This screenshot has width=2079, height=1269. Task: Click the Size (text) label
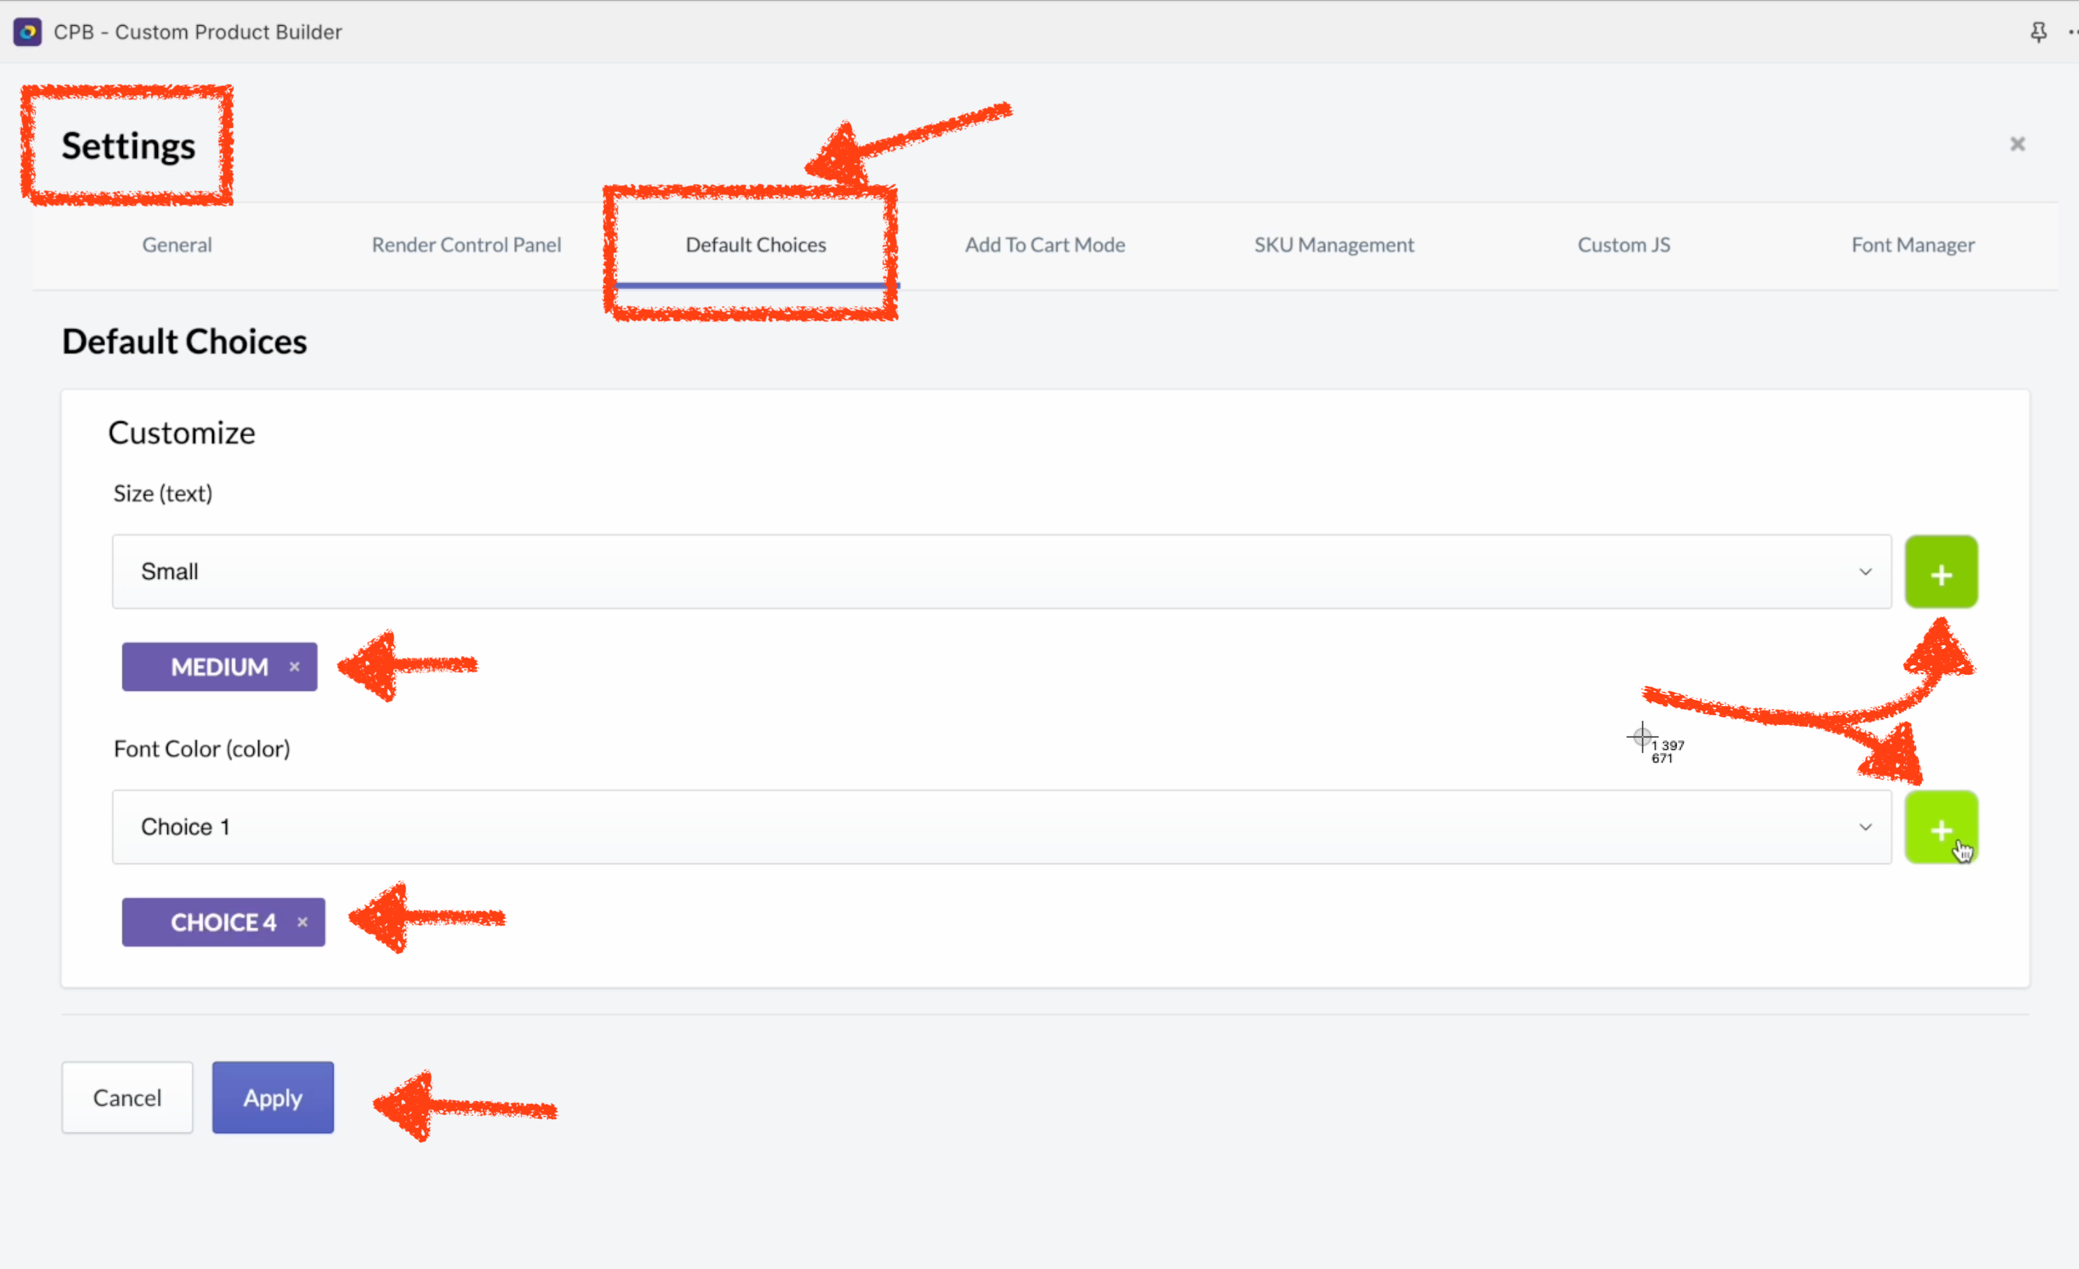(x=163, y=494)
